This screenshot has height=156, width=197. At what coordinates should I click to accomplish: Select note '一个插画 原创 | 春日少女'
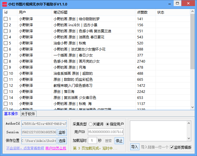click(73, 55)
